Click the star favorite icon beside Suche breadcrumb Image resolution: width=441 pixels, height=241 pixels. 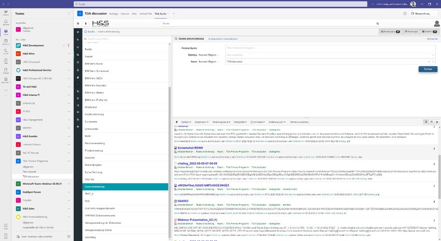coord(86,32)
